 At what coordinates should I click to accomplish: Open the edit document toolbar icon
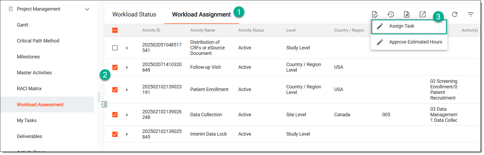pyautogui.click(x=375, y=14)
